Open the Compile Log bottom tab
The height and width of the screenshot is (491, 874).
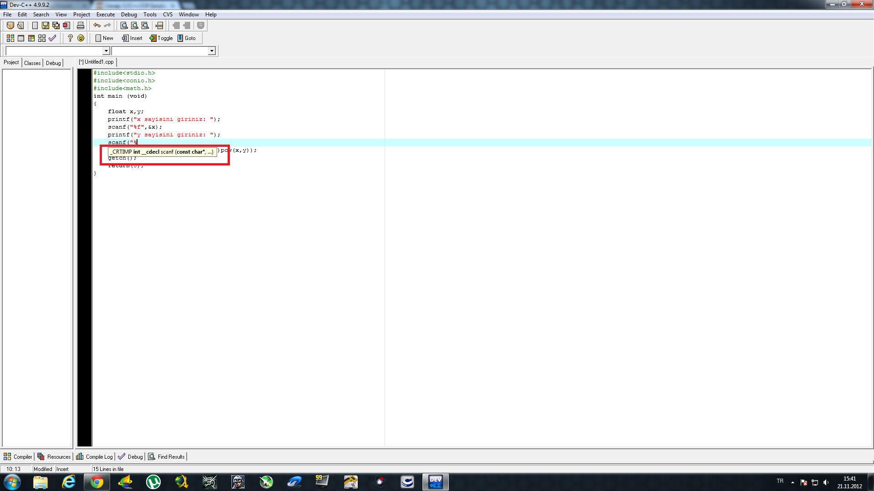pos(94,456)
